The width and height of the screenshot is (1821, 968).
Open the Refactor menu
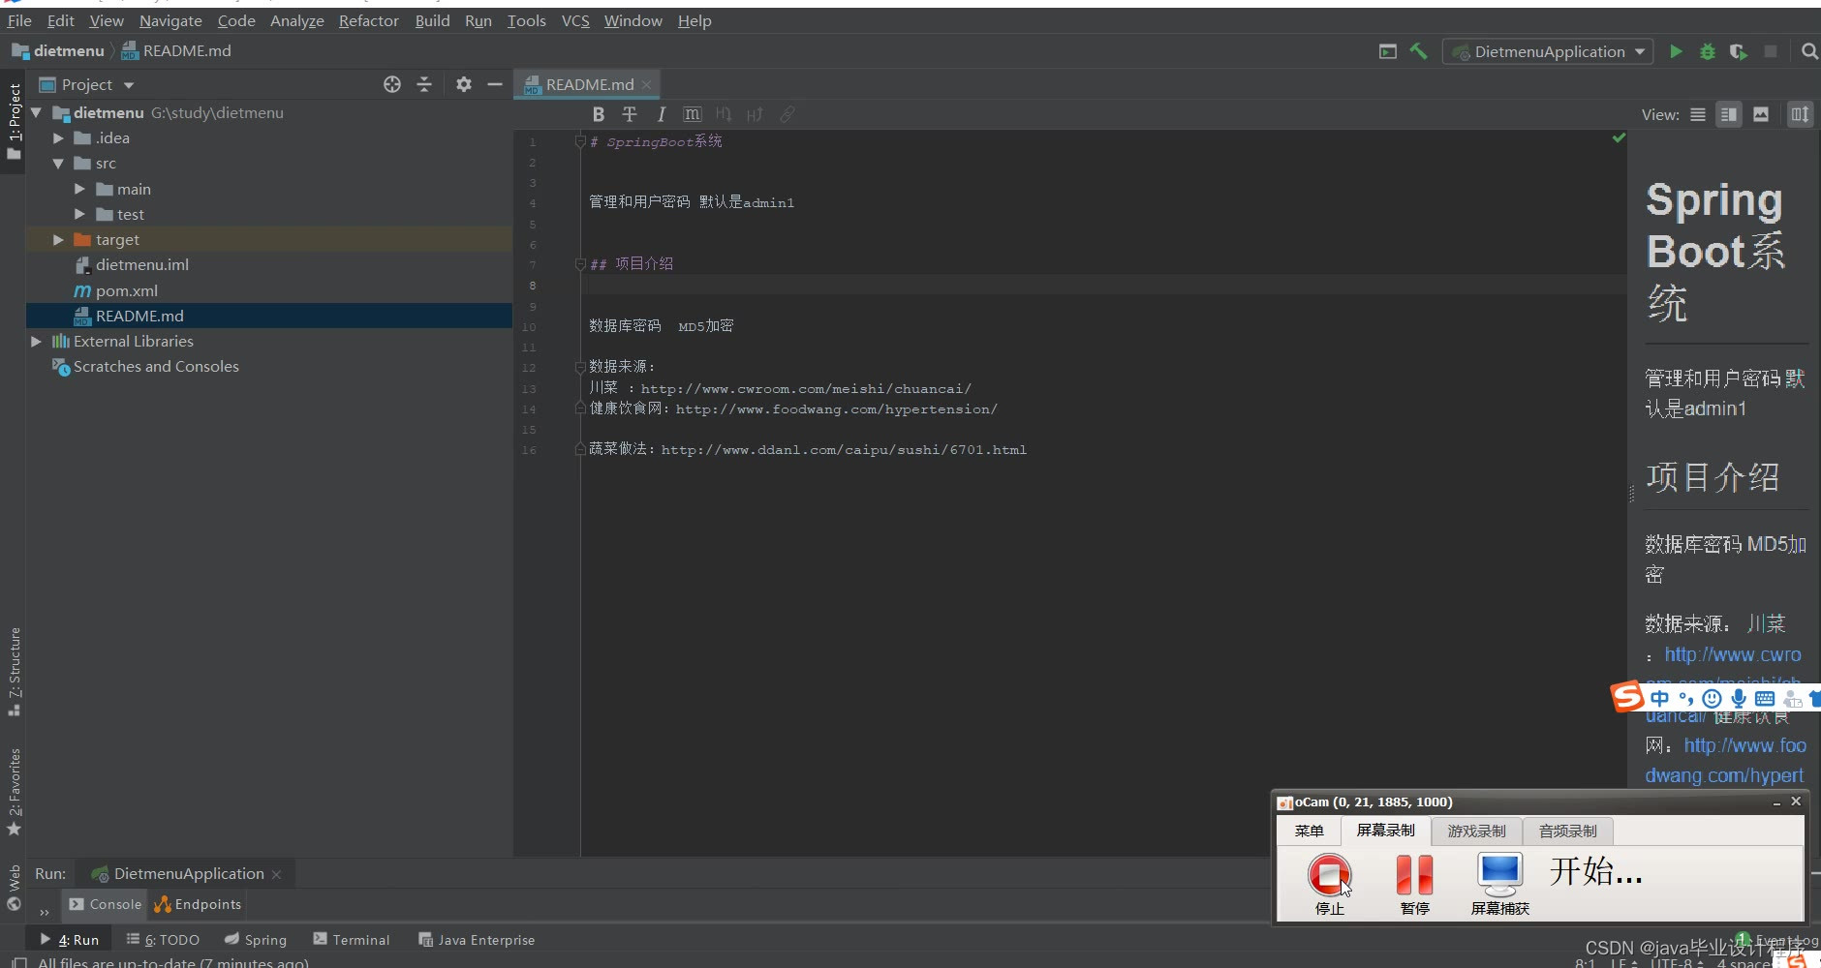click(368, 20)
